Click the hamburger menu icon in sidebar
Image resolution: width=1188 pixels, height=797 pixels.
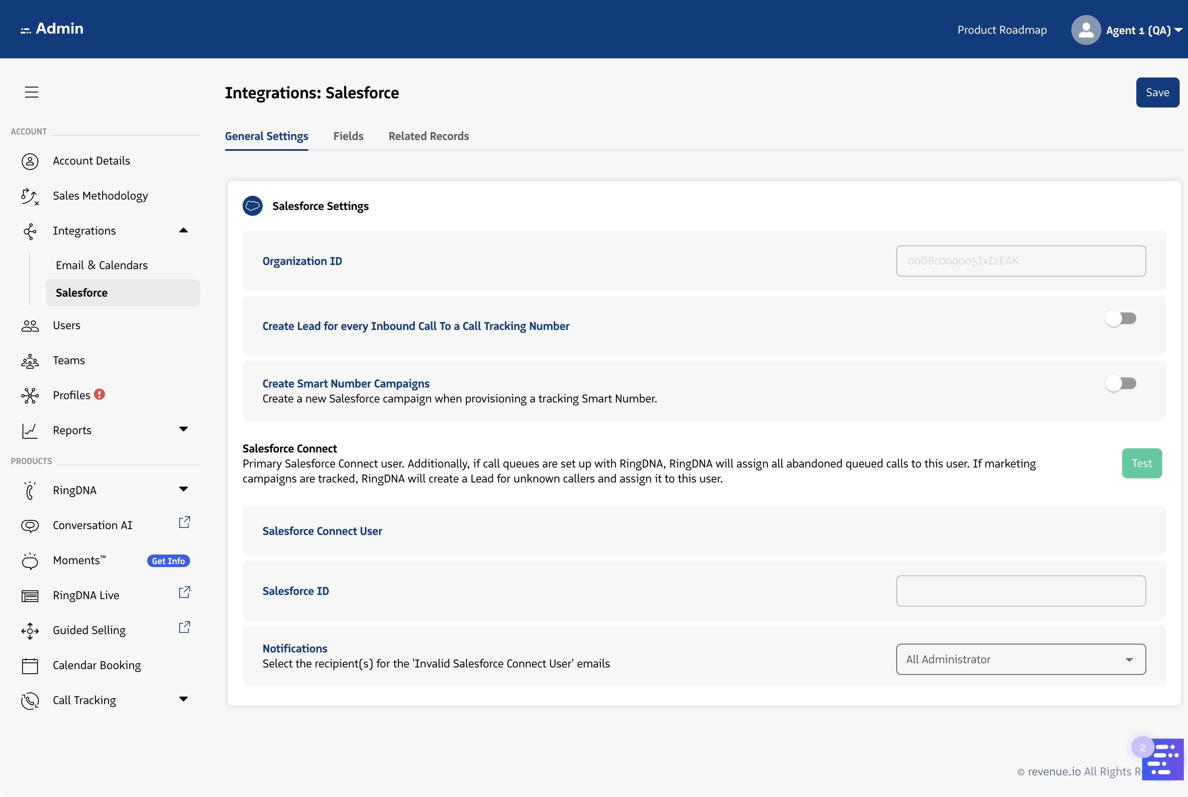point(32,92)
